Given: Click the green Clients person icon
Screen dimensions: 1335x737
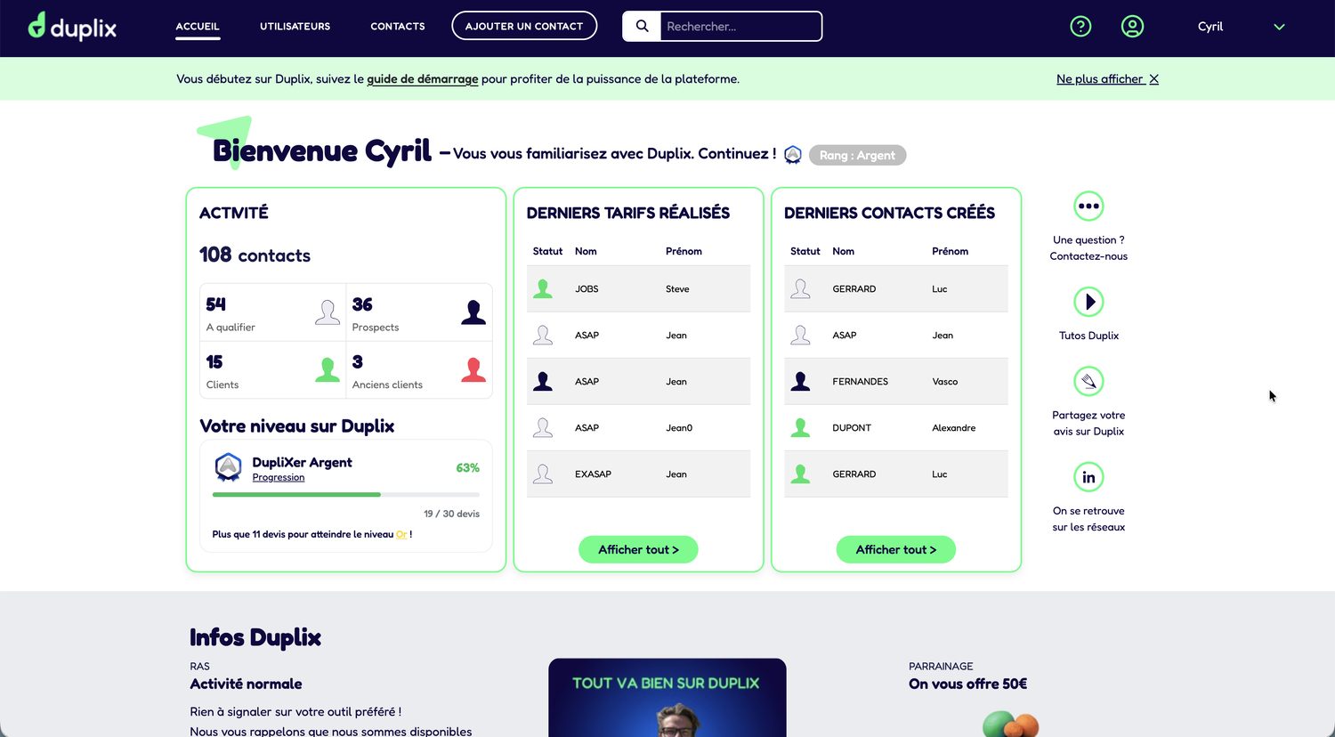Looking at the screenshot, I should (x=328, y=369).
